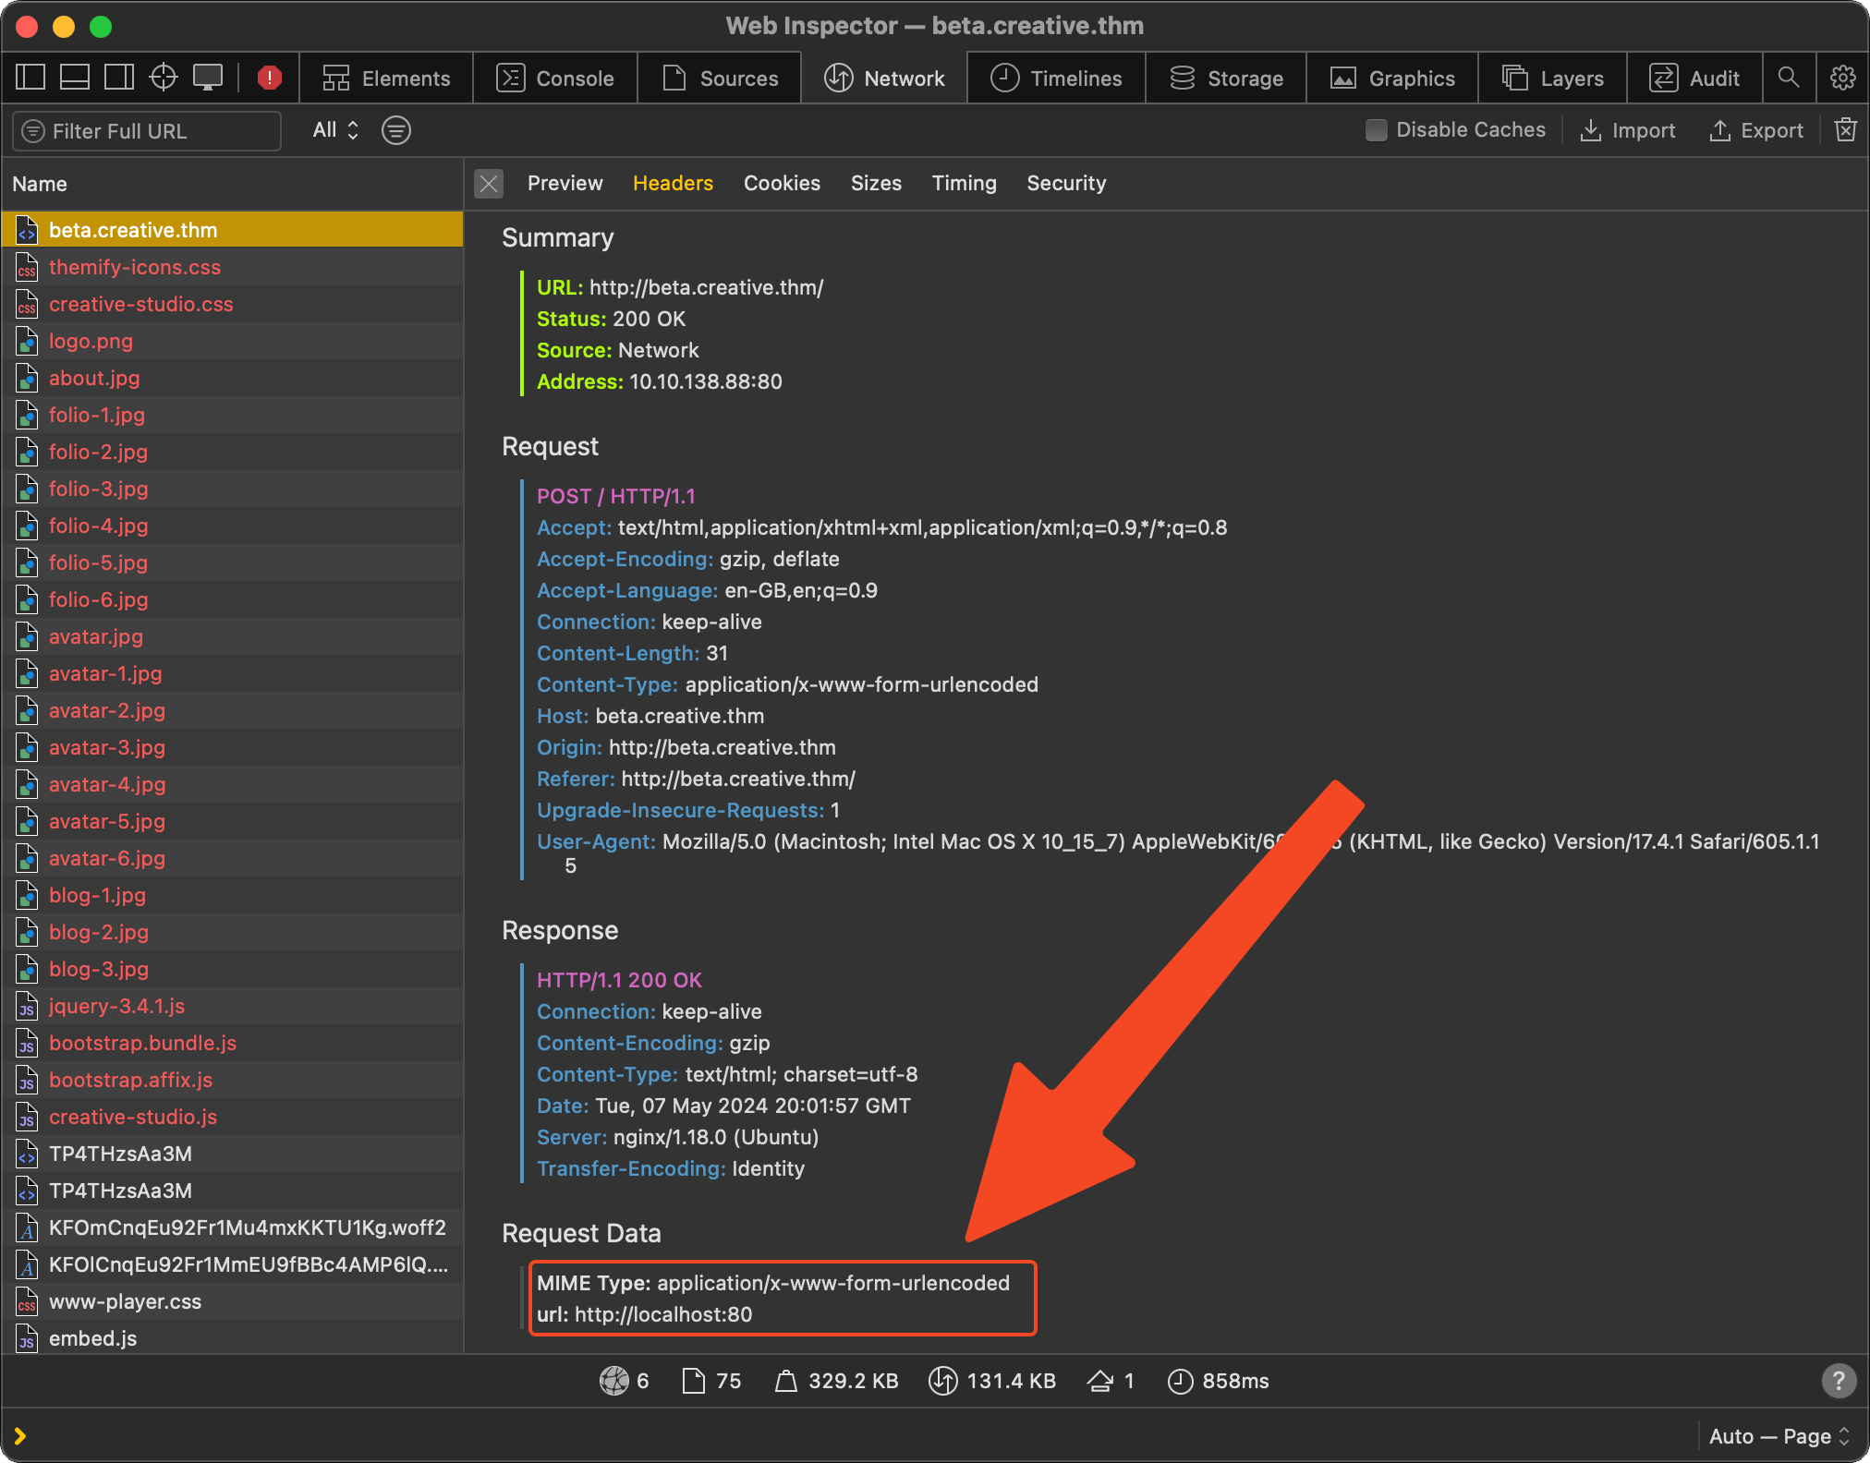Image resolution: width=1870 pixels, height=1463 pixels.
Task: Open the Cookies detail tab
Action: tap(782, 183)
